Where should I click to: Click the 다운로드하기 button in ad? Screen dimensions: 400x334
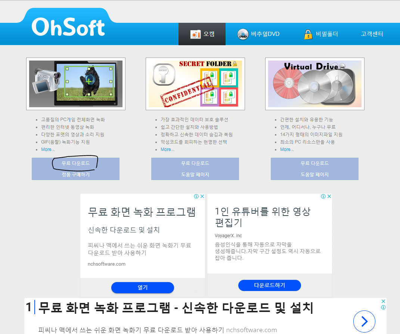pos(270,285)
